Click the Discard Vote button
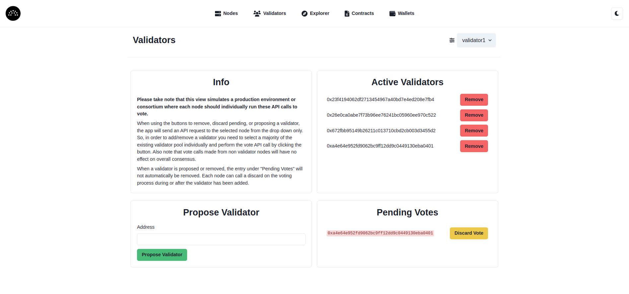 pyautogui.click(x=469, y=233)
